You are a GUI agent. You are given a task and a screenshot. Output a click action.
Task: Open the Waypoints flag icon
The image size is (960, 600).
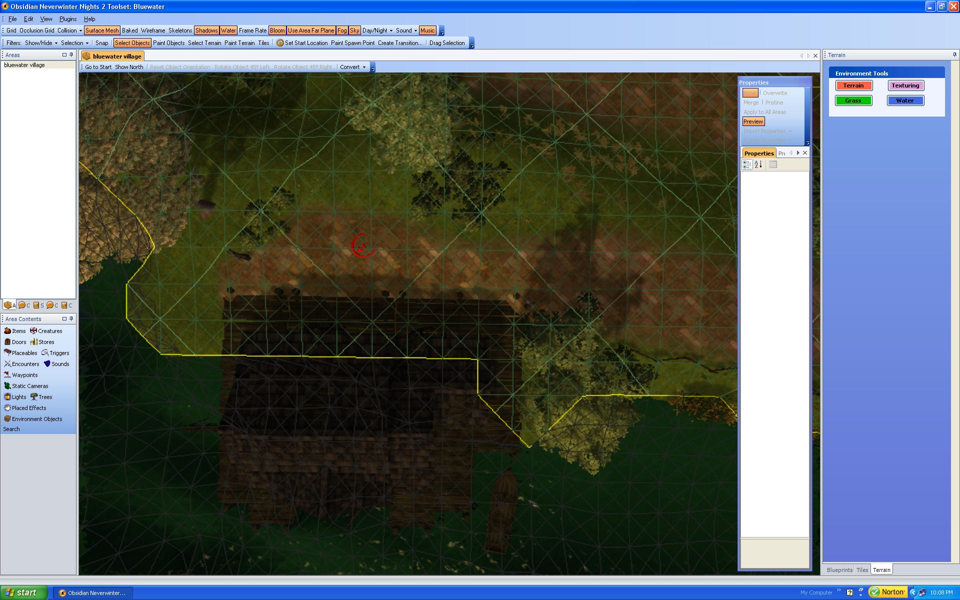[x=7, y=375]
